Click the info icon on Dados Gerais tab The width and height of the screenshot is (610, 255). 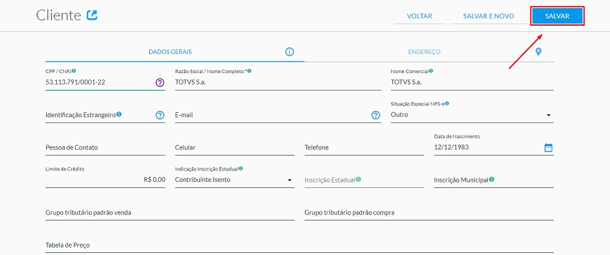click(x=289, y=51)
